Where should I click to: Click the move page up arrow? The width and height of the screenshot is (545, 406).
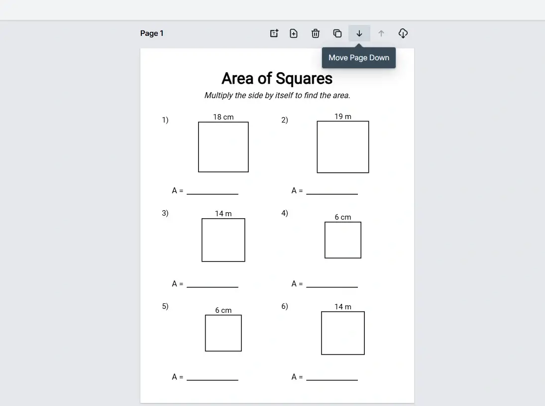click(x=381, y=33)
